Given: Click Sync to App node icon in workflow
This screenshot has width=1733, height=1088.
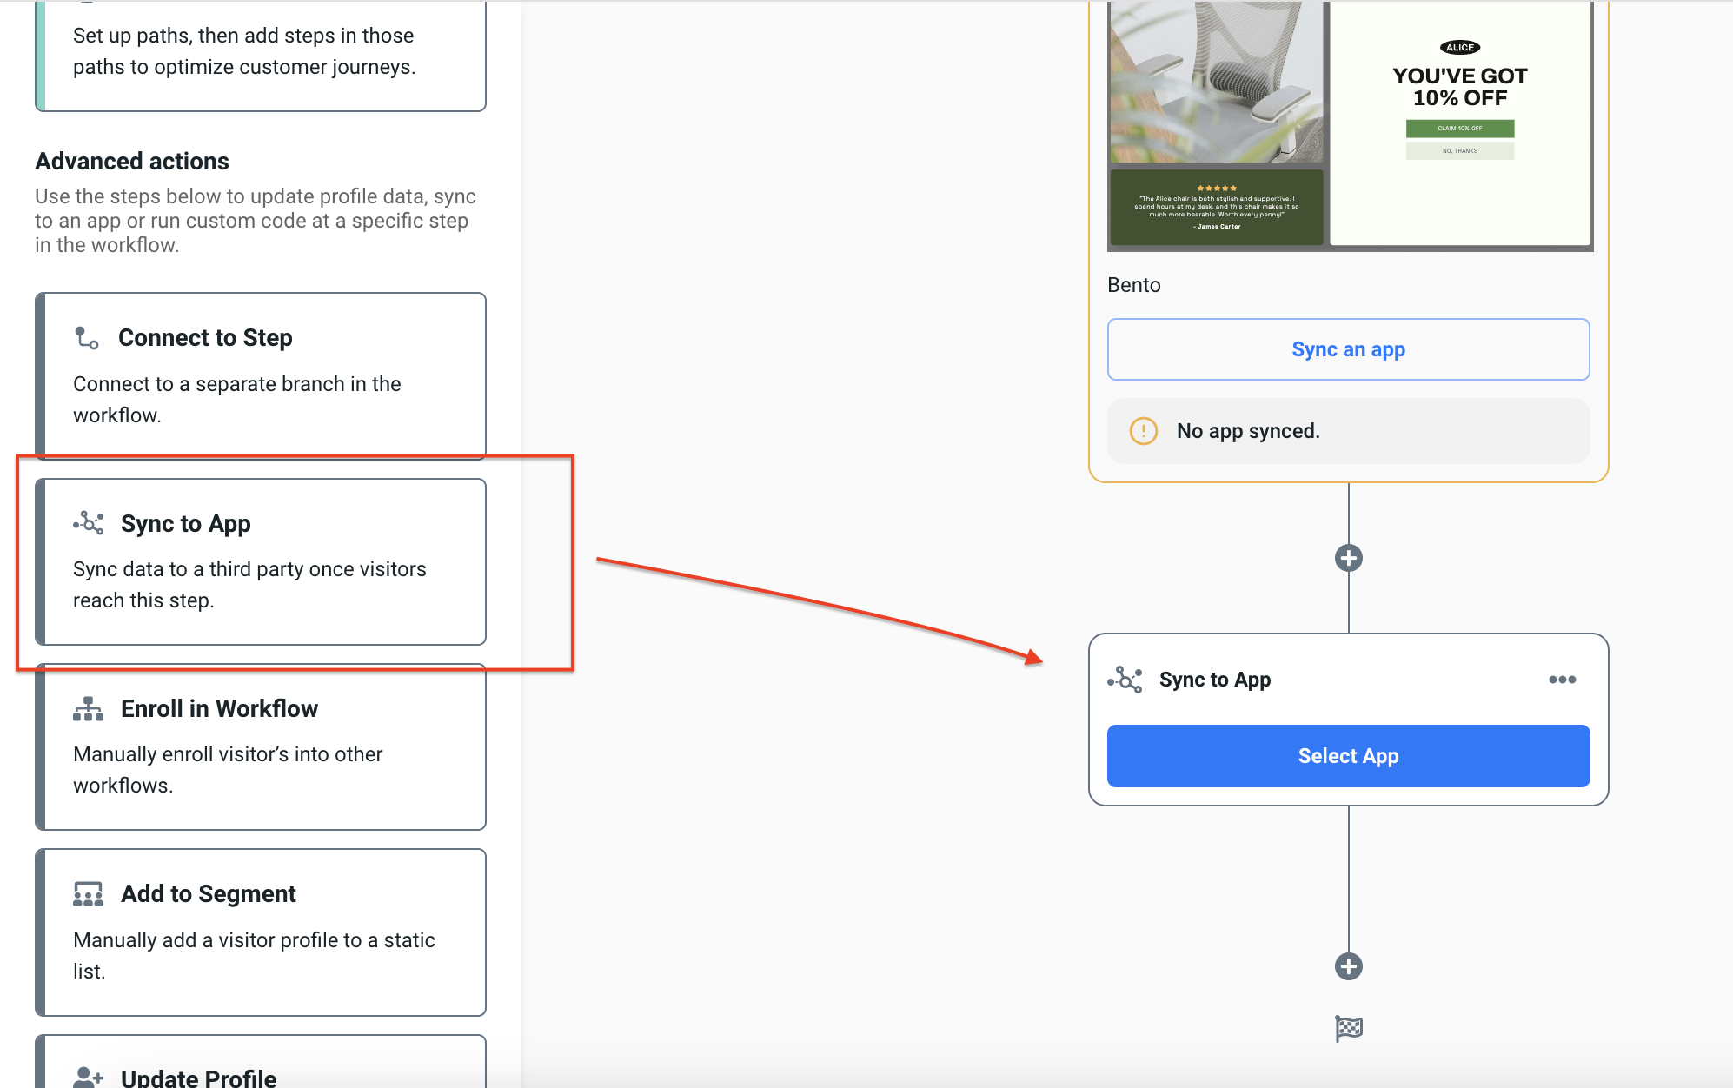Looking at the screenshot, I should [x=1125, y=680].
